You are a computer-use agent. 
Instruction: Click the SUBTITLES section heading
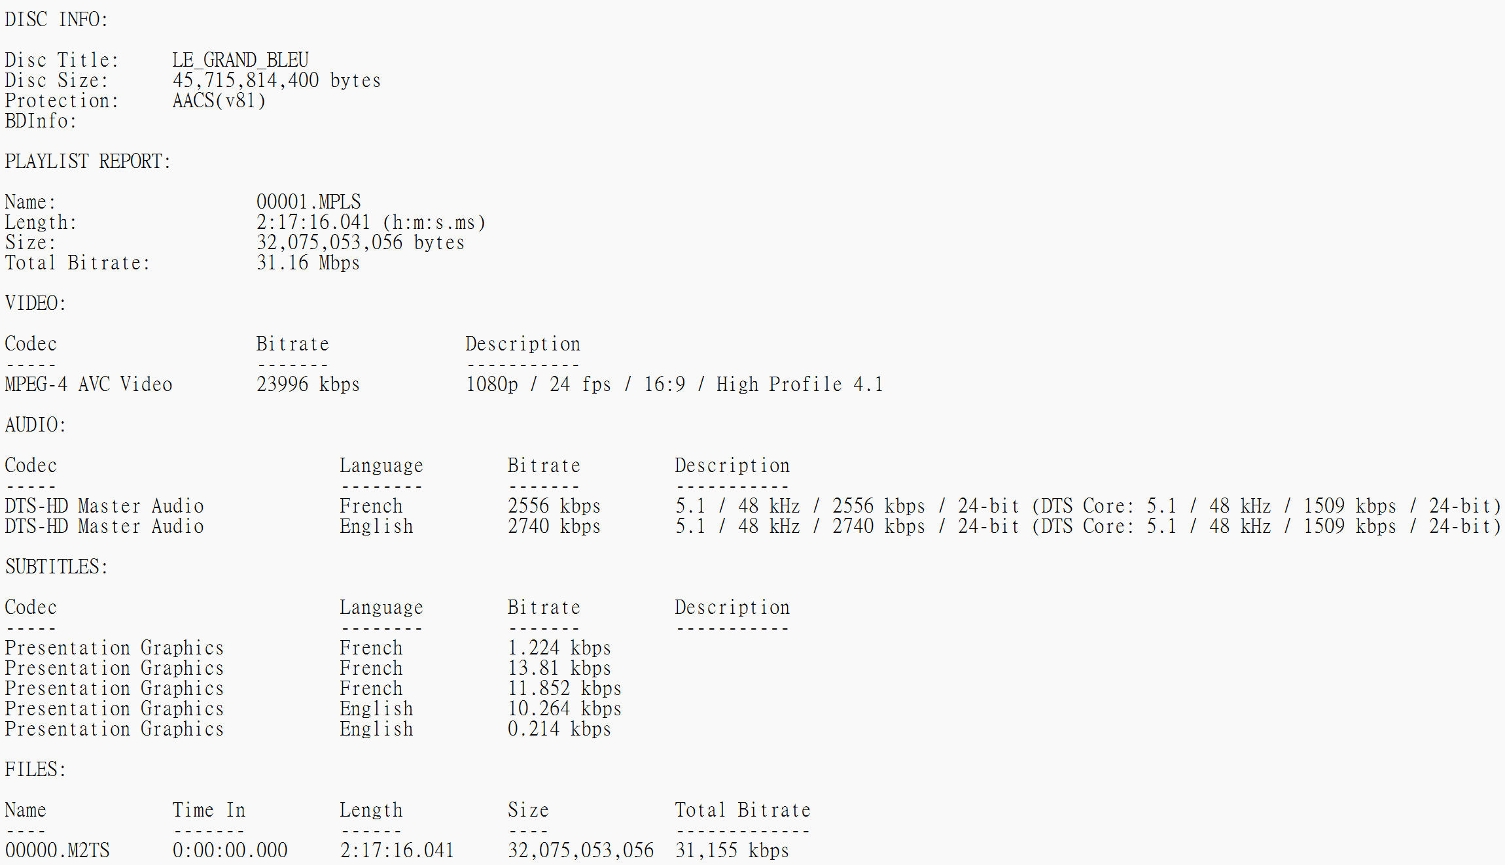pyautogui.click(x=56, y=567)
